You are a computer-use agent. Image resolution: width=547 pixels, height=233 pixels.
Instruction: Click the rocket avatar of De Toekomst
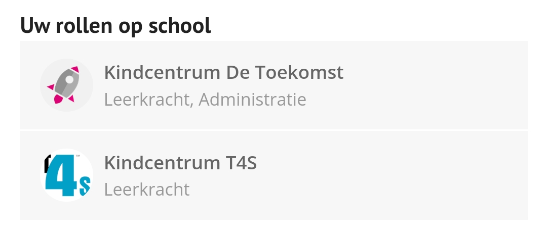click(x=66, y=85)
